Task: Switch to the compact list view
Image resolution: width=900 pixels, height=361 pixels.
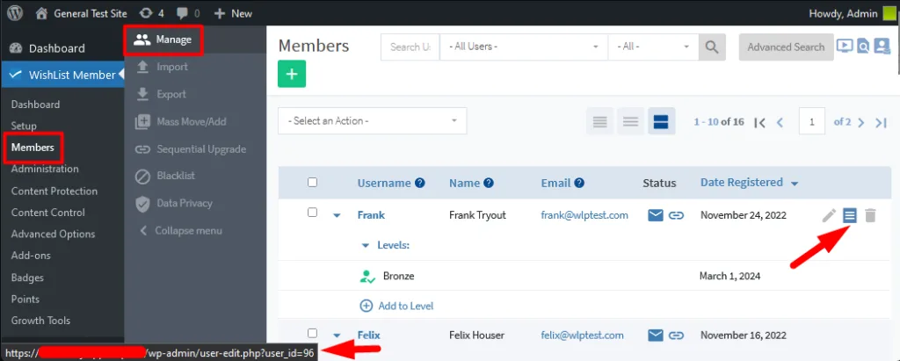Action: [x=599, y=122]
